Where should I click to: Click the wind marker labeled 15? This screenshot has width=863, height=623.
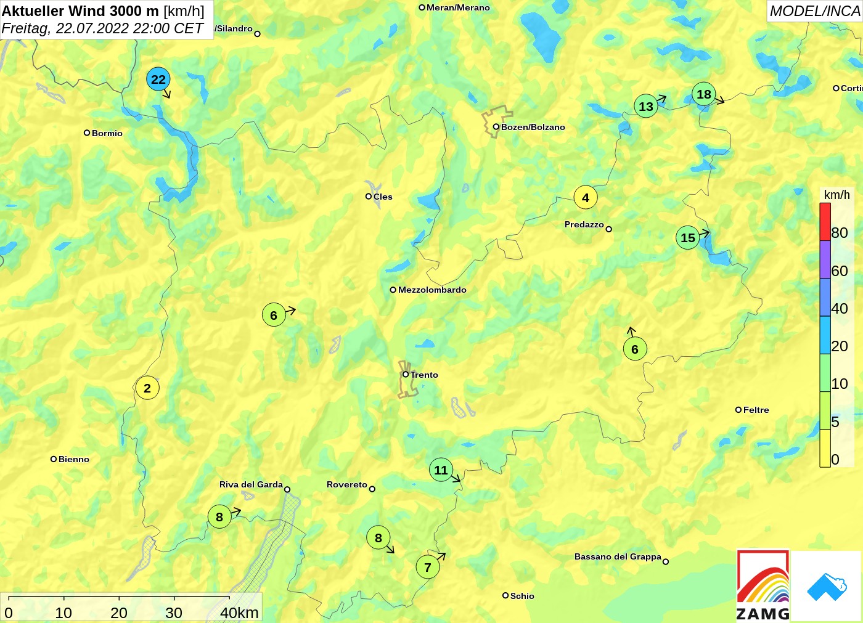688,238
